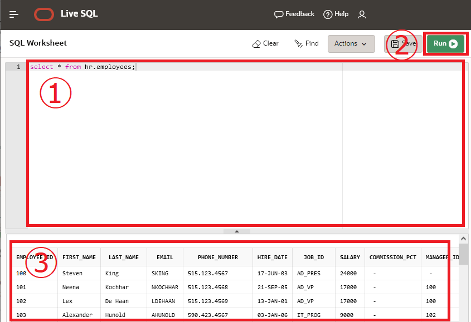This screenshot has height=322, width=471.
Task: Open Help from the header
Action: point(336,14)
